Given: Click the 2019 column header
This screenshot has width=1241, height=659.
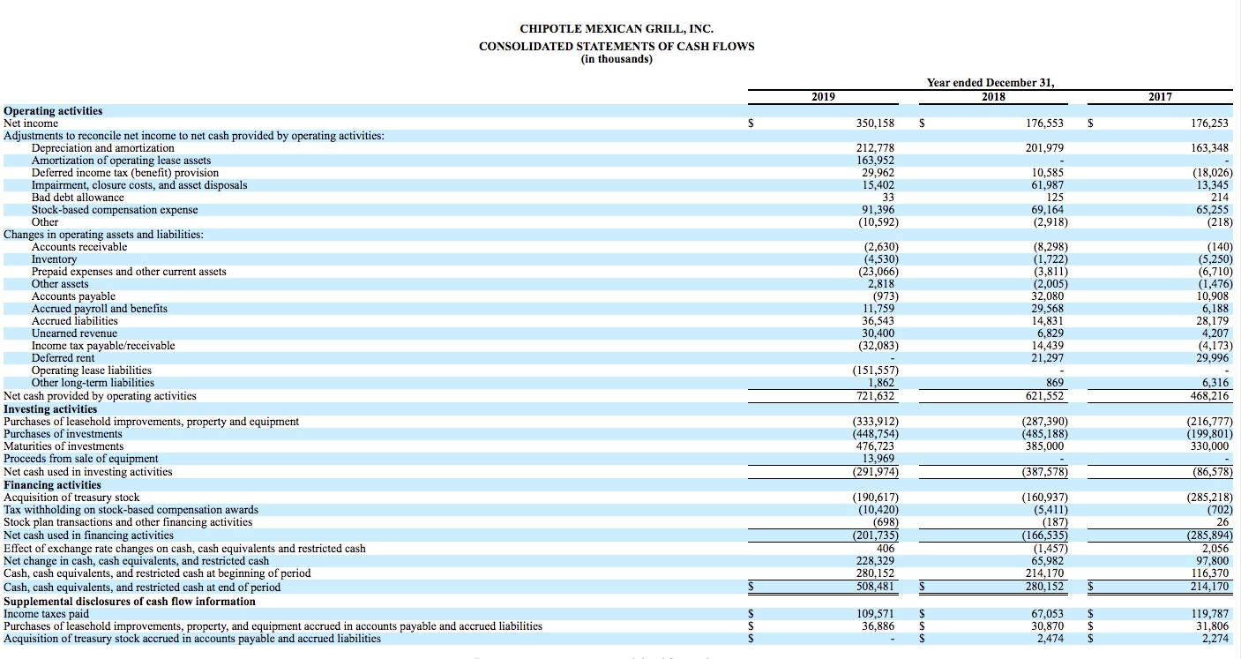Looking at the screenshot, I should pos(822,95).
